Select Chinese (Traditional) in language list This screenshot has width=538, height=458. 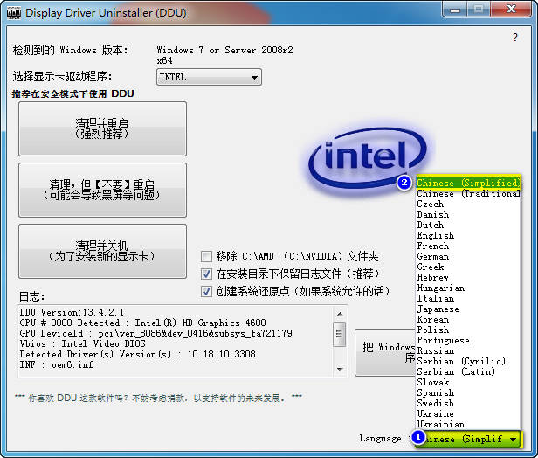tap(468, 194)
